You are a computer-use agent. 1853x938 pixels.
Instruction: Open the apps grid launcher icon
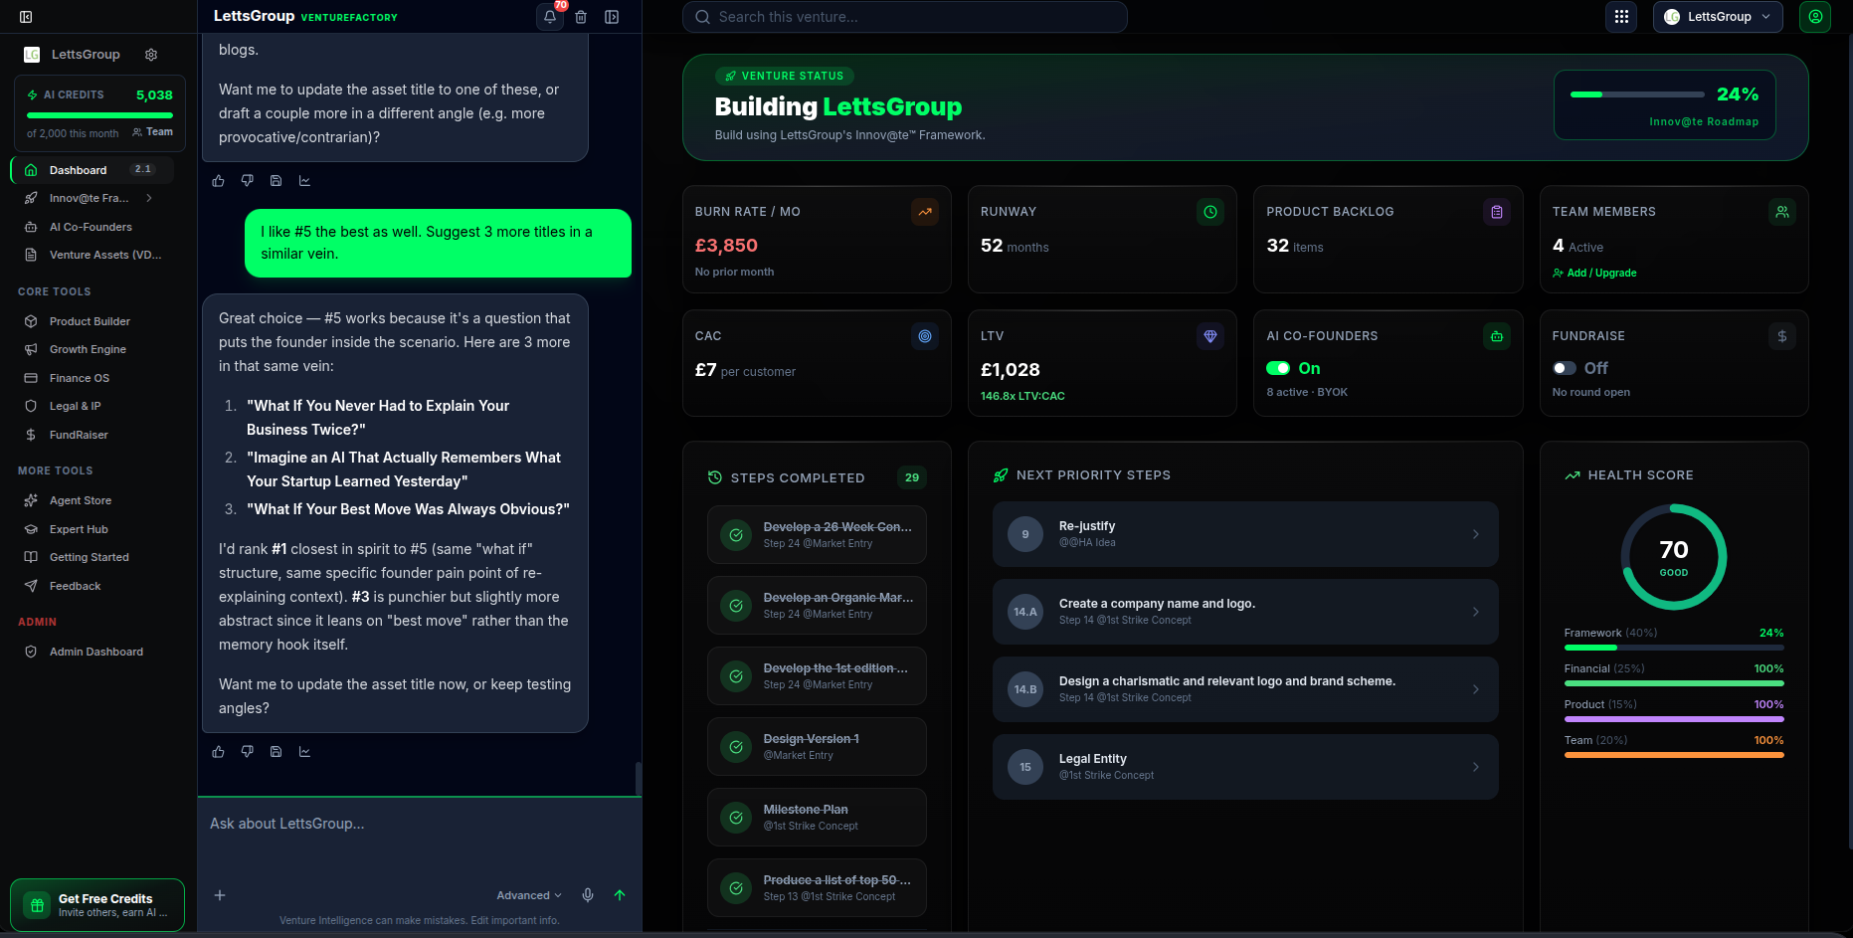tap(1621, 17)
